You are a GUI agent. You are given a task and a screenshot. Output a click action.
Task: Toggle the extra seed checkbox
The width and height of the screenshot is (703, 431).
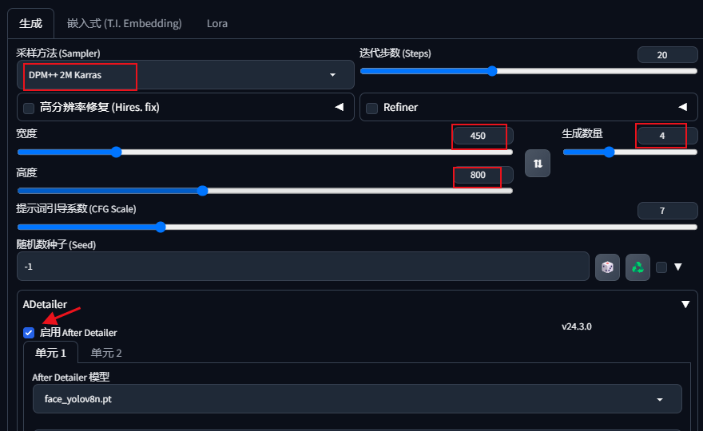661,267
